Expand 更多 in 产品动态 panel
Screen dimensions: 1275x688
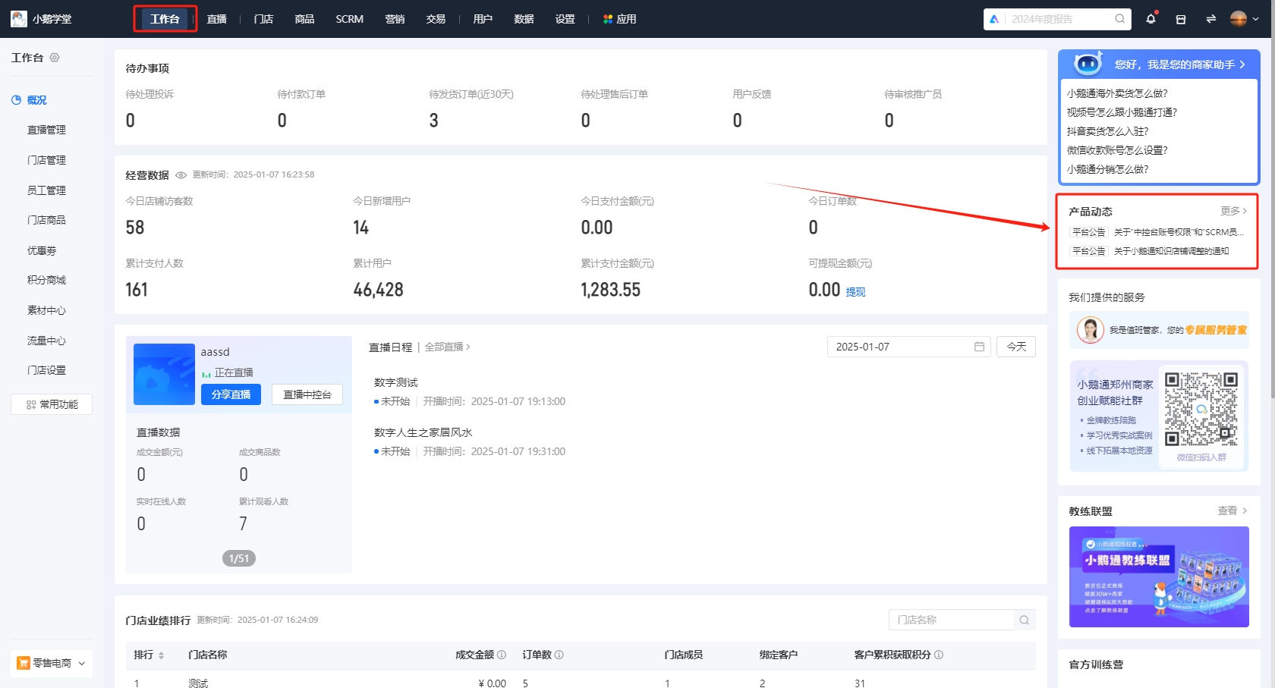pos(1233,211)
